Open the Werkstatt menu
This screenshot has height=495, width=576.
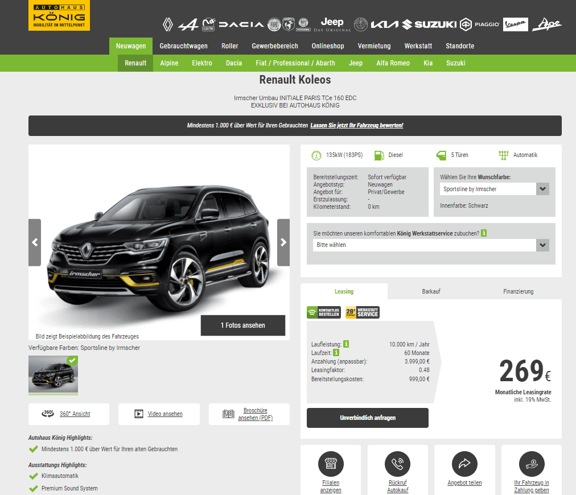click(x=418, y=46)
